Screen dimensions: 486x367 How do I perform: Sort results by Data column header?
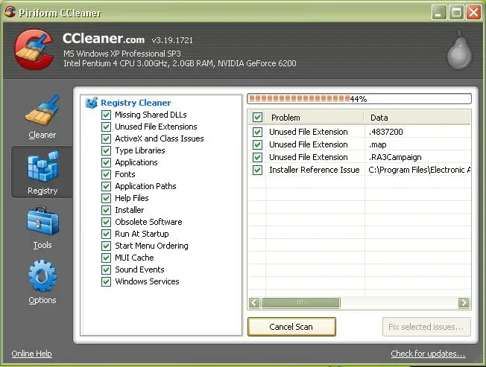417,118
